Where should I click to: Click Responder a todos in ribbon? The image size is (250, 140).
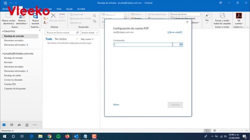[80, 19]
